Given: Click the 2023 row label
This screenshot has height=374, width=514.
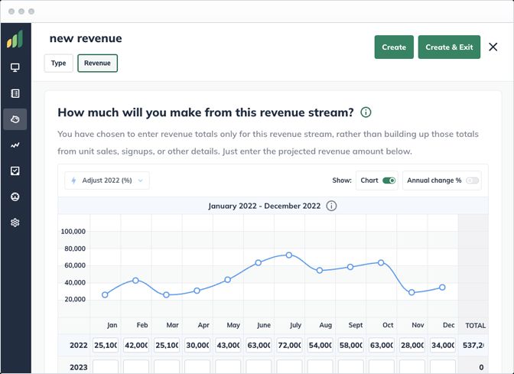Looking at the screenshot, I should pyautogui.click(x=78, y=367).
